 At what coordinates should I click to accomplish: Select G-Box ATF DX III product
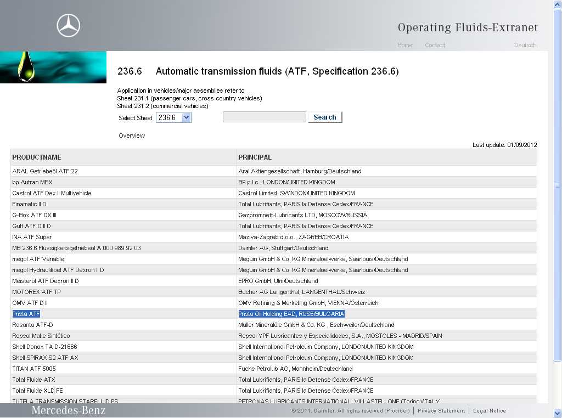click(x=34, y=215)
